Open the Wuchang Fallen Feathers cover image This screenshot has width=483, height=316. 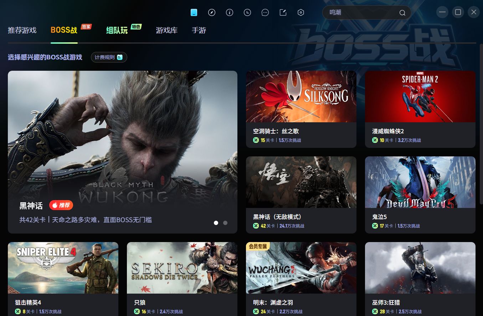(x=301, y=268)
